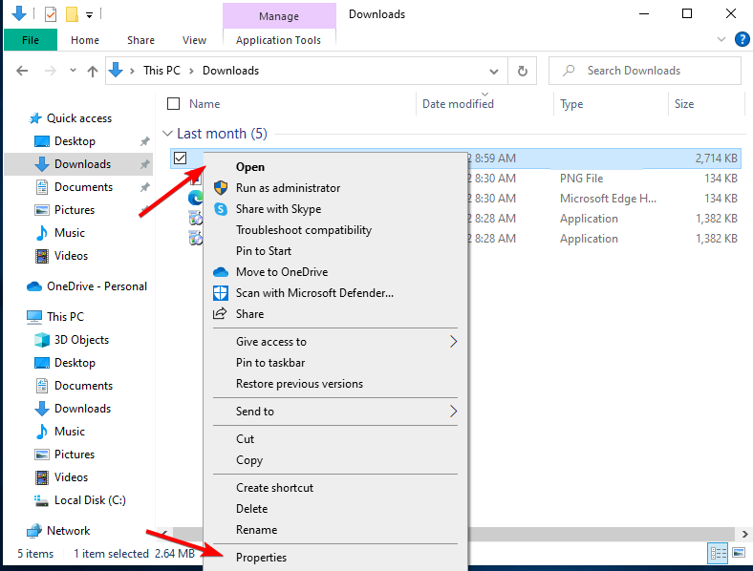Switch to the Home ribbon tab

[85, 40]
